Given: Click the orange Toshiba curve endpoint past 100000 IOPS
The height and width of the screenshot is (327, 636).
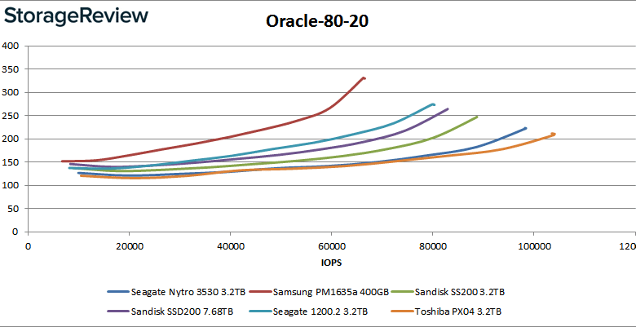Looking at the screenshot, I should click(x=554, y=134).
